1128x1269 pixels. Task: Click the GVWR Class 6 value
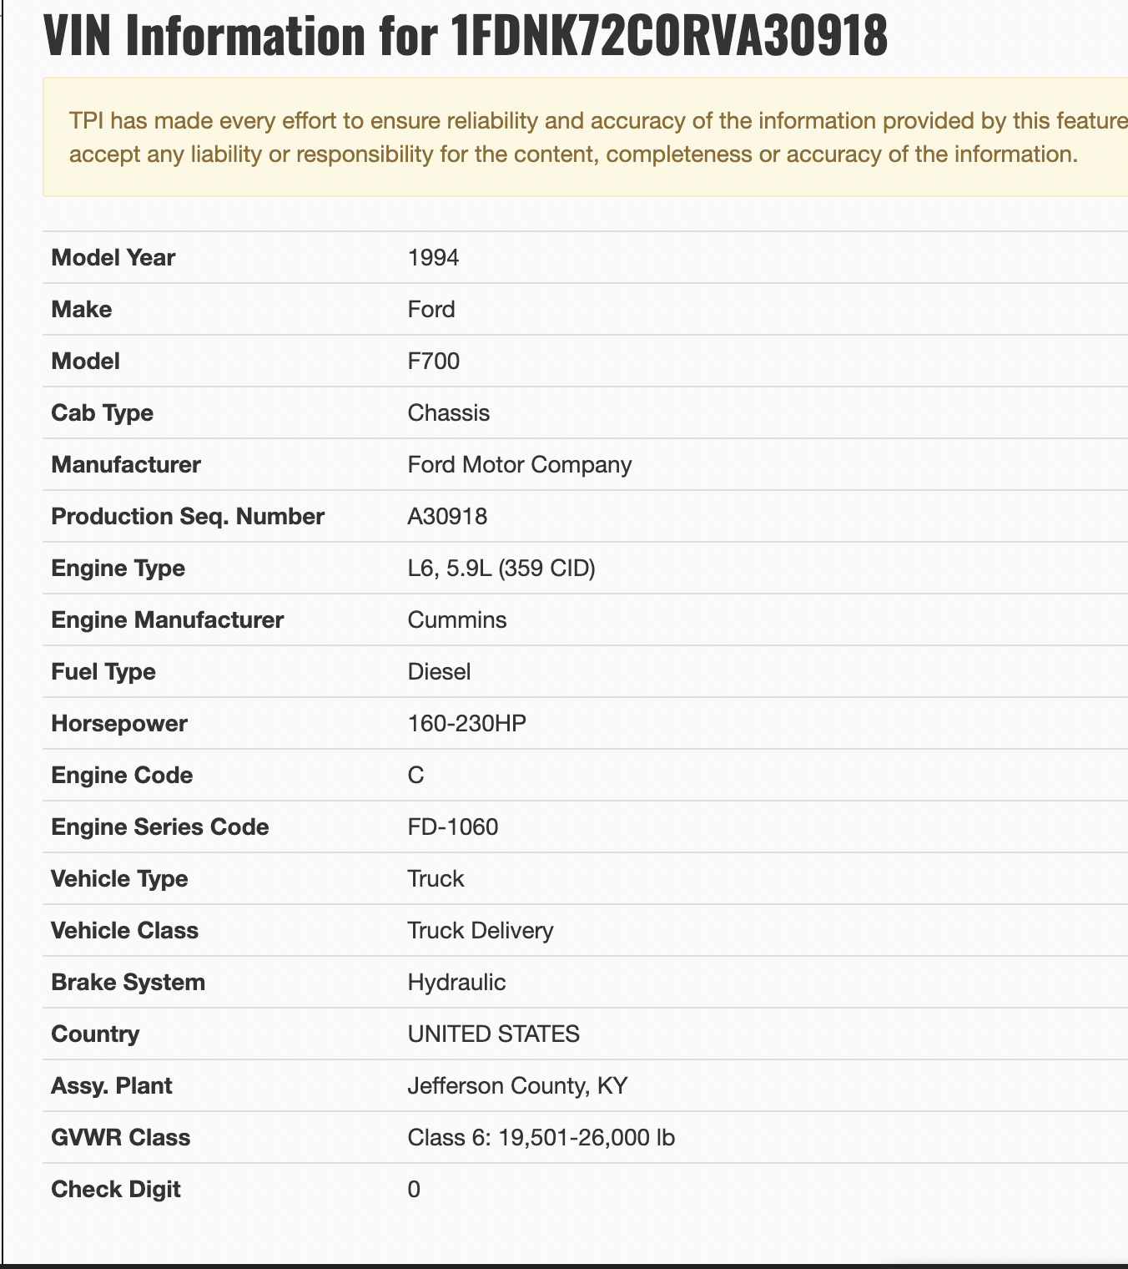(541, 1137)
